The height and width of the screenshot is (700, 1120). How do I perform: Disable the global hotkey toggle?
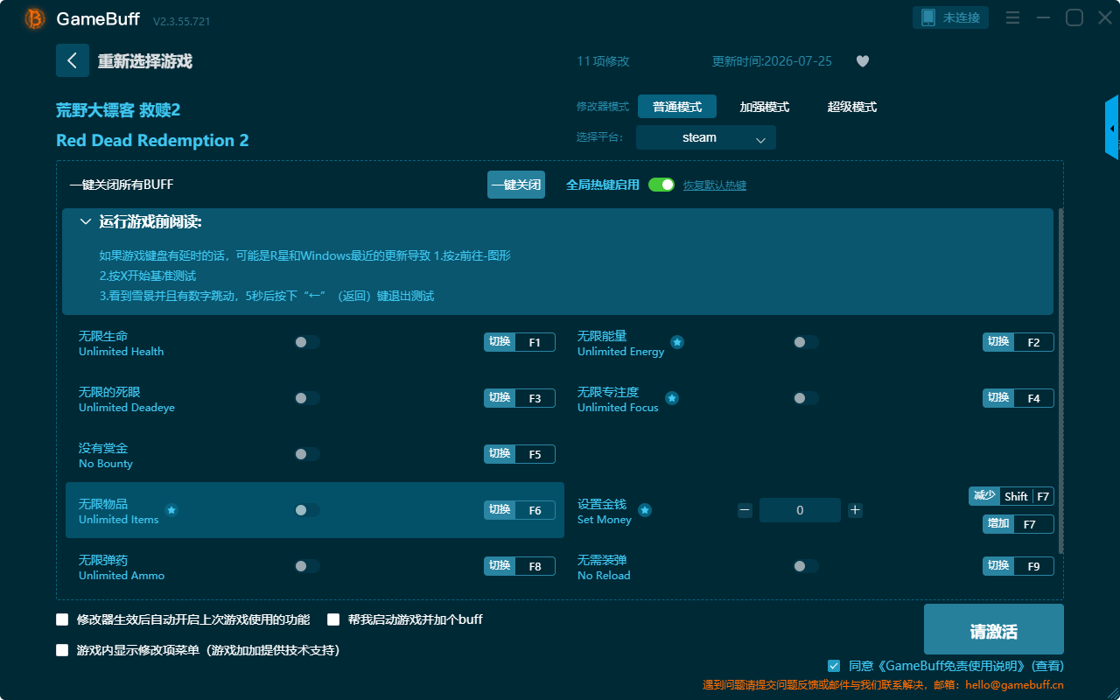(661, 185)
